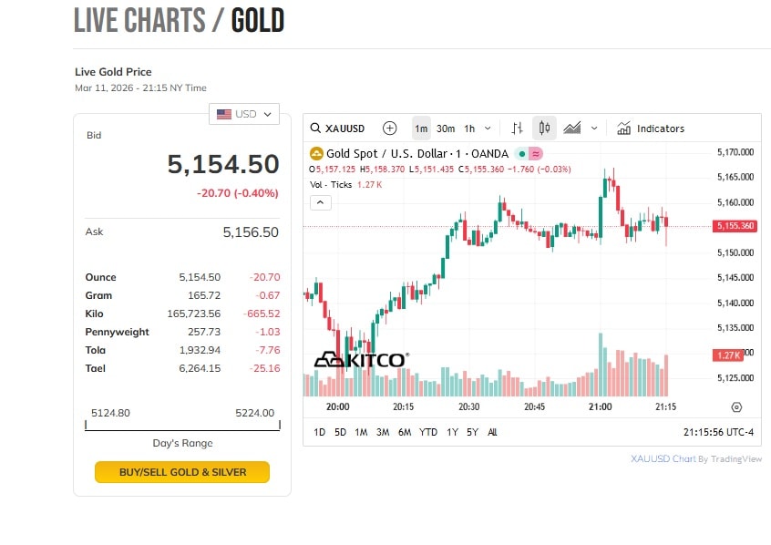Click the Buy/Sell Gold & Silver button
The height and width of the screenshot is (545, 771).
coord(182,472)
